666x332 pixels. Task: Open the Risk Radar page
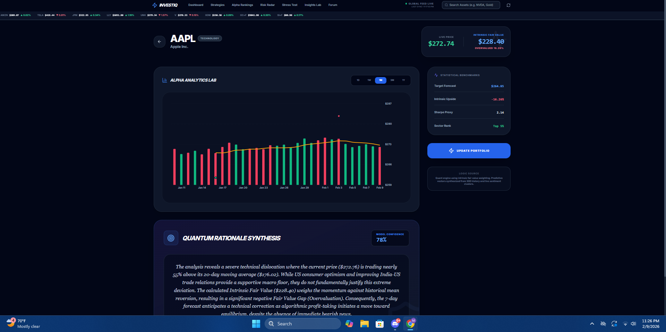(x=267, y=5)
